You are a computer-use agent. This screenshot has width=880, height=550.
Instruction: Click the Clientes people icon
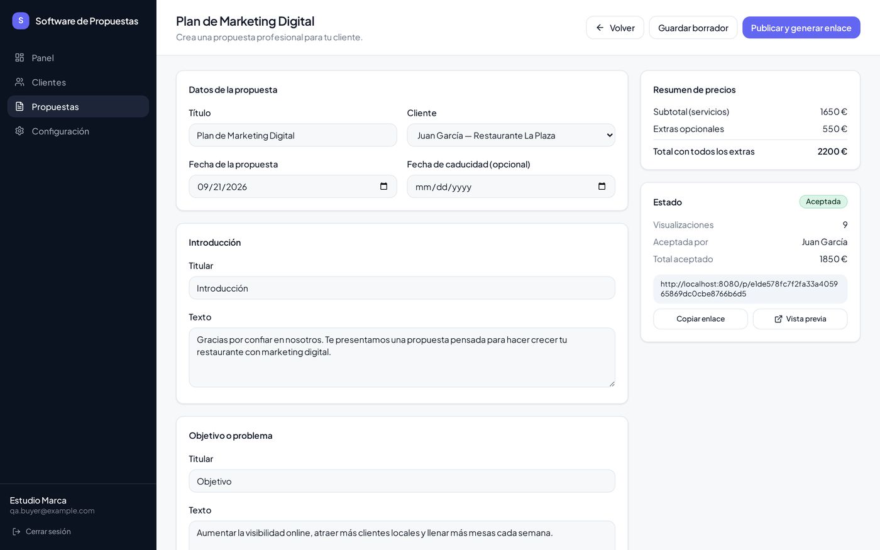tap(19, 82)
